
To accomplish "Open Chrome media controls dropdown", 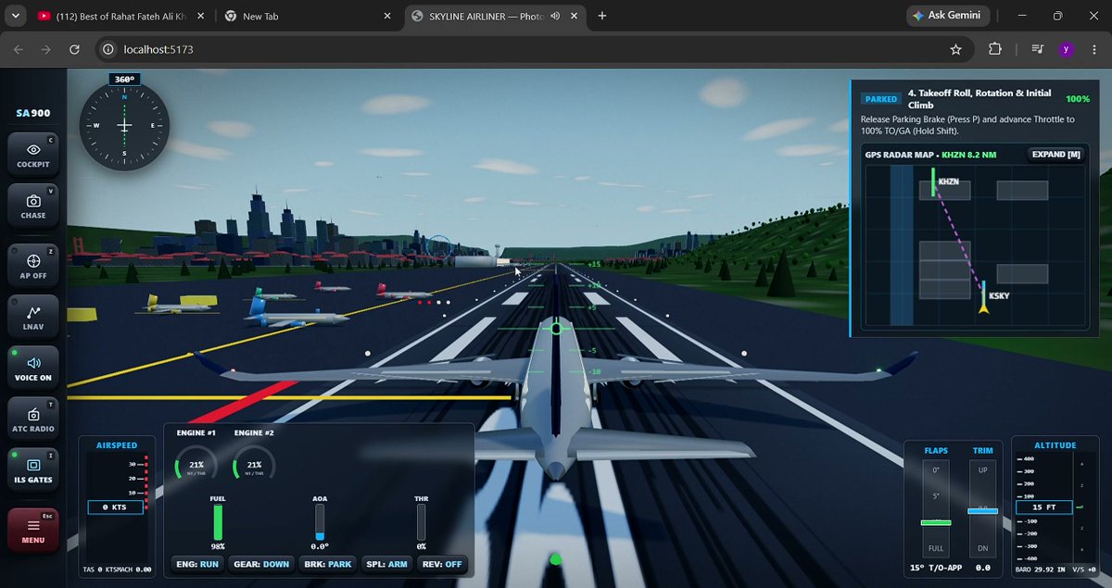I will pos(1037,49).
